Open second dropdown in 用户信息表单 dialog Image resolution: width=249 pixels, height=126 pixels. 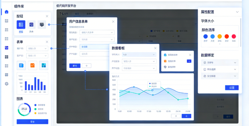pos(97,39)
